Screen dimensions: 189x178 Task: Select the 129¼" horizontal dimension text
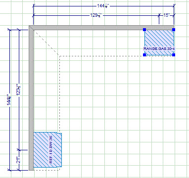point(96,15)
